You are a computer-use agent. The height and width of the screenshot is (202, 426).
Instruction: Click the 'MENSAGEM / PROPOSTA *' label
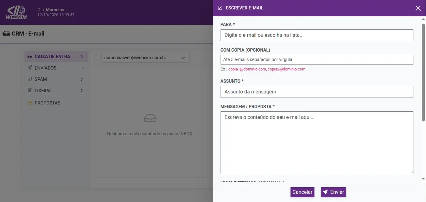pyautogui.click(x=248, y=107)
